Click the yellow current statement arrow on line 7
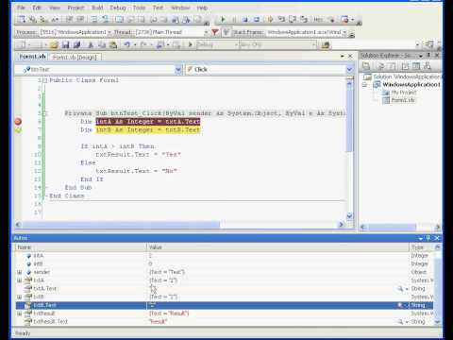 (x=18, y=129)
